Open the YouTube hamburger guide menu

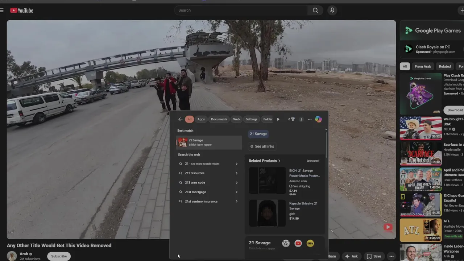[x=2, y=11]
